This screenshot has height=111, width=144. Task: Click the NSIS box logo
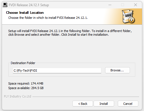(128, 16)
